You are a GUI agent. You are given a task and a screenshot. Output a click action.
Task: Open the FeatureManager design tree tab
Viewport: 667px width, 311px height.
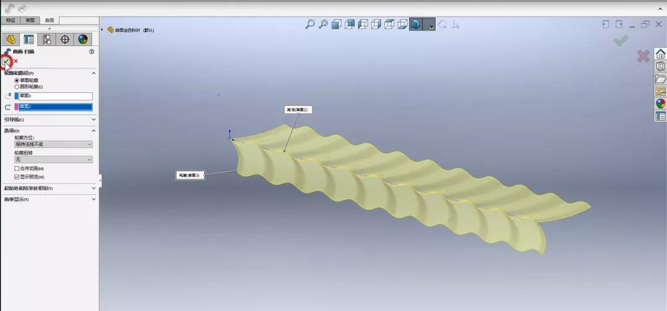pyautogui.click(x=10, y=39)
